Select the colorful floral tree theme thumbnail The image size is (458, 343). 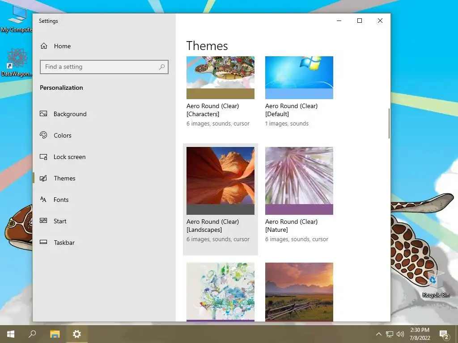click(x=220, y=292)
